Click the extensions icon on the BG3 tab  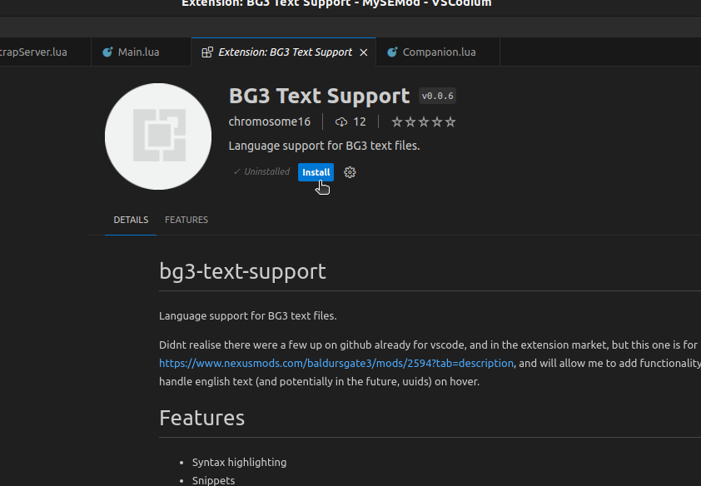[207, 52]
